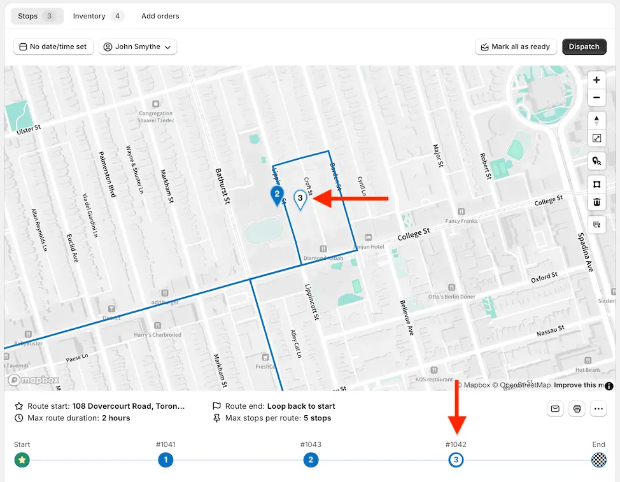Zoom in on the map

[x=596, y=80]
